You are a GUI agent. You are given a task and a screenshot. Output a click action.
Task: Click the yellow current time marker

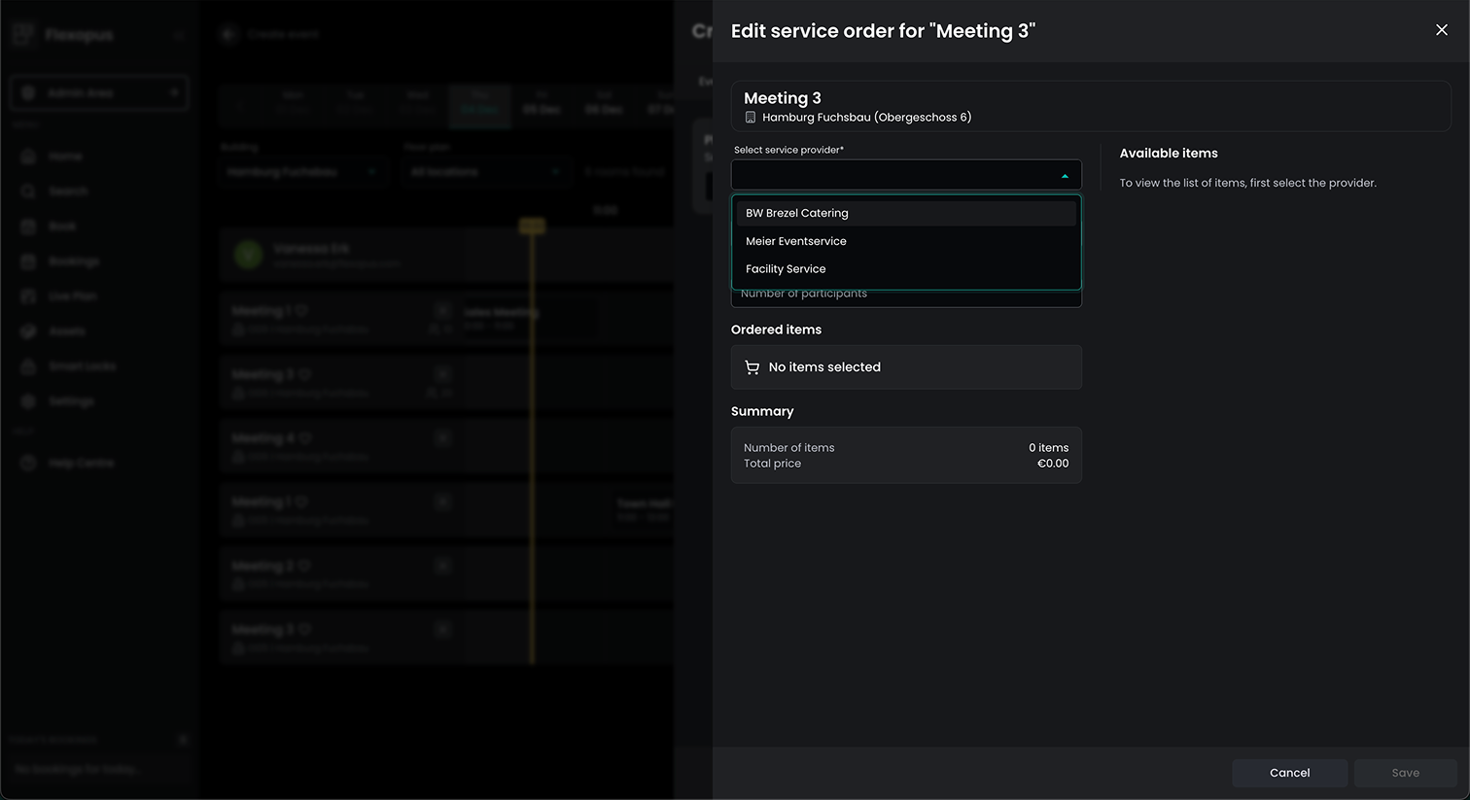click(532, 226)
